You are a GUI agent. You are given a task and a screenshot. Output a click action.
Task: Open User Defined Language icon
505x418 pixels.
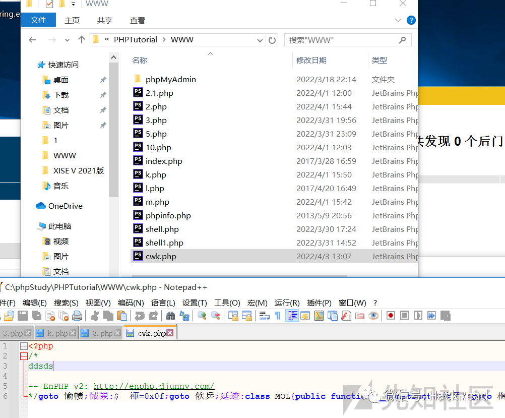(305, 316)
